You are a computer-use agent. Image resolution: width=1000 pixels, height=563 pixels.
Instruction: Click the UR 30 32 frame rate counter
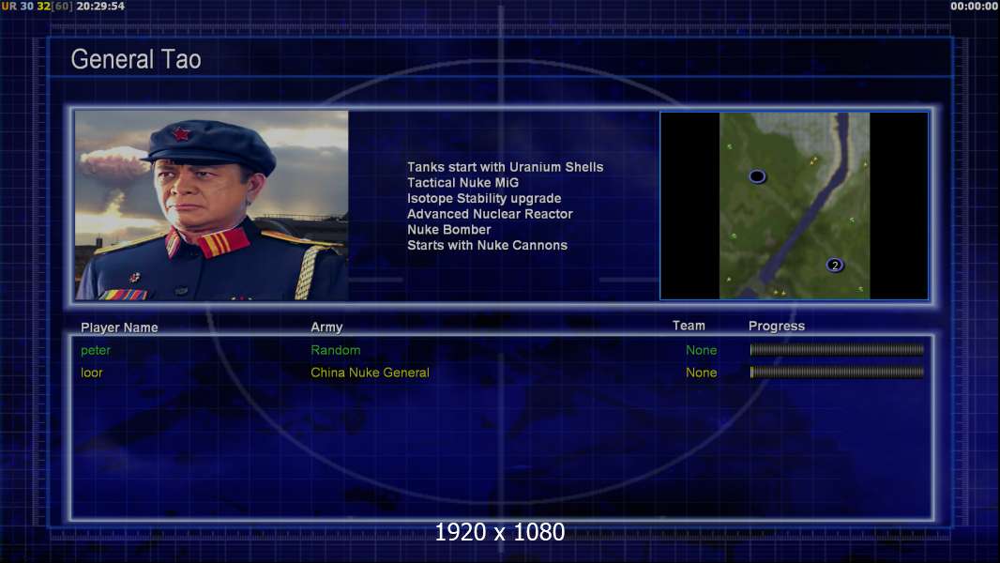37,7
